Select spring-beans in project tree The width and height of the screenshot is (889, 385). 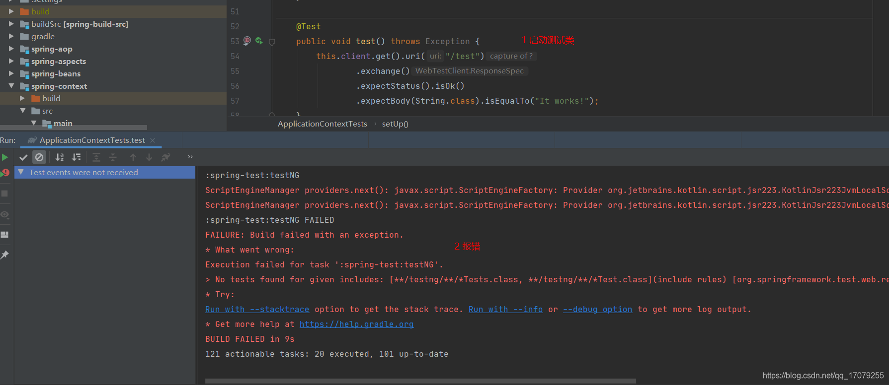coord(56,73)
